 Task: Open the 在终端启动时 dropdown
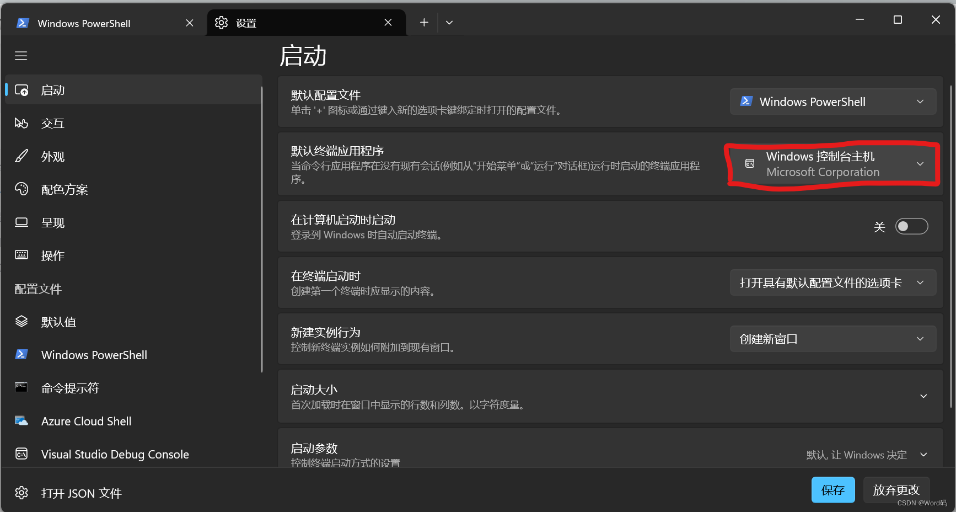click(x=833, y=282)
